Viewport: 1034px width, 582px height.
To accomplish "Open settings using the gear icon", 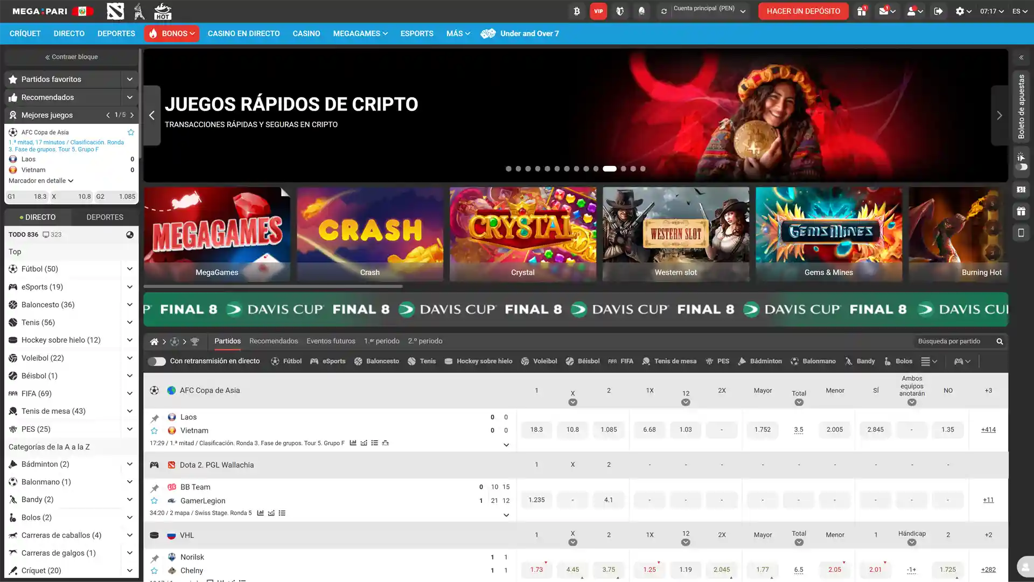I will (960, 11).
